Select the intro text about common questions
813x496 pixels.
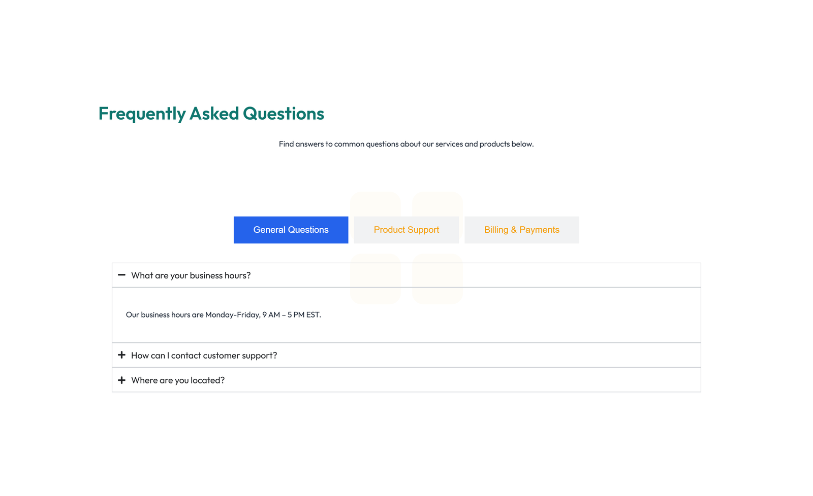[406, 144]
